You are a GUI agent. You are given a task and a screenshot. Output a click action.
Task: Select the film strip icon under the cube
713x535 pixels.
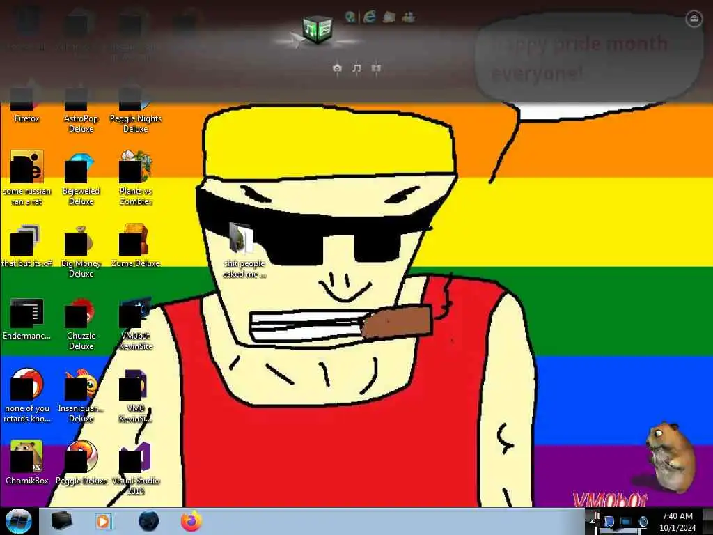[x=376, y=68]
